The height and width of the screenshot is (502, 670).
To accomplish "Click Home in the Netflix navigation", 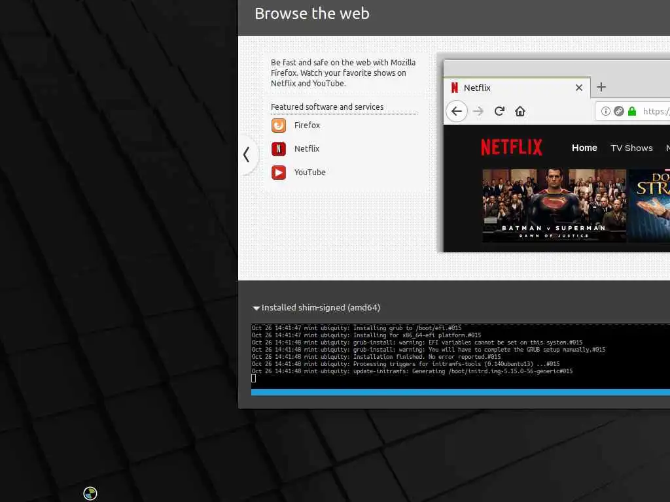I will pyautogui.click(x=584, y=148).
